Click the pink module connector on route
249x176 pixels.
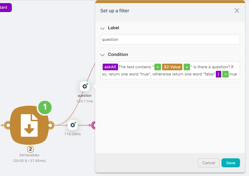click(x=94, y=125)
